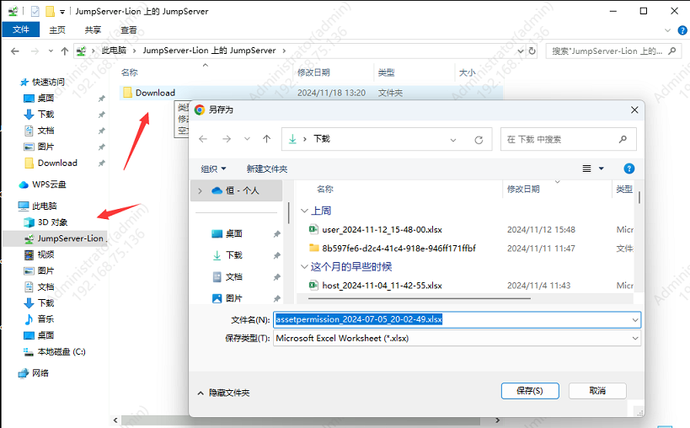Click the Explorer help icon
Screen dimensions: 690x428
[x=682, y=30]
